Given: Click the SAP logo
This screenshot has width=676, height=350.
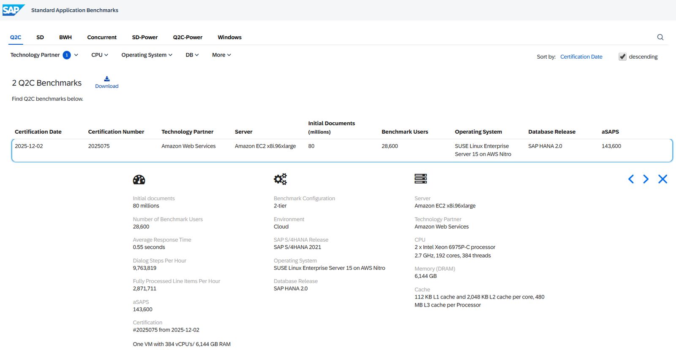Looking at the screenshot, I should coord(14,10).
